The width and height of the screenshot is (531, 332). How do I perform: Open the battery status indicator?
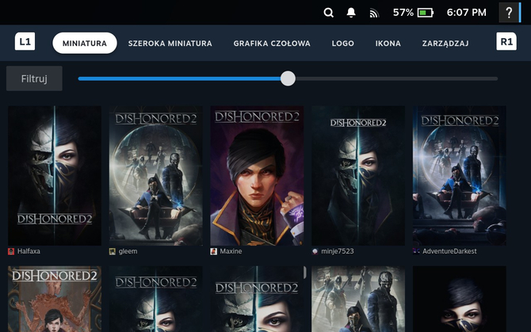coord(426,13)
